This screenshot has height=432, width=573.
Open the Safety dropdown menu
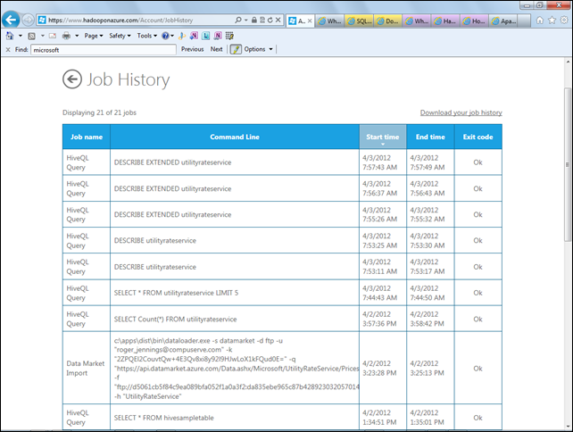[x=120, y=36]
